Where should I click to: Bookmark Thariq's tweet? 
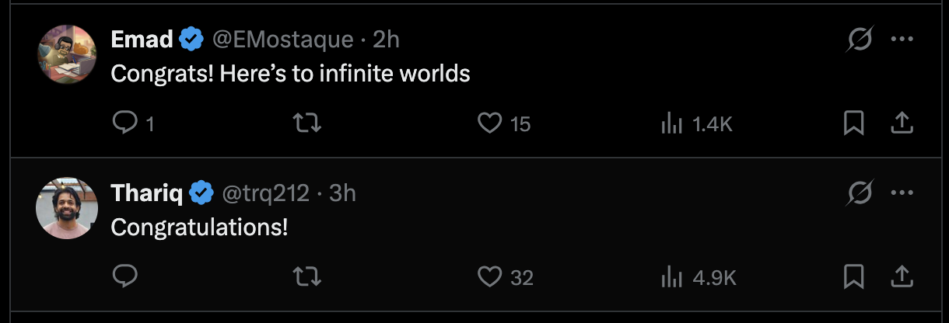pos(853,276)
